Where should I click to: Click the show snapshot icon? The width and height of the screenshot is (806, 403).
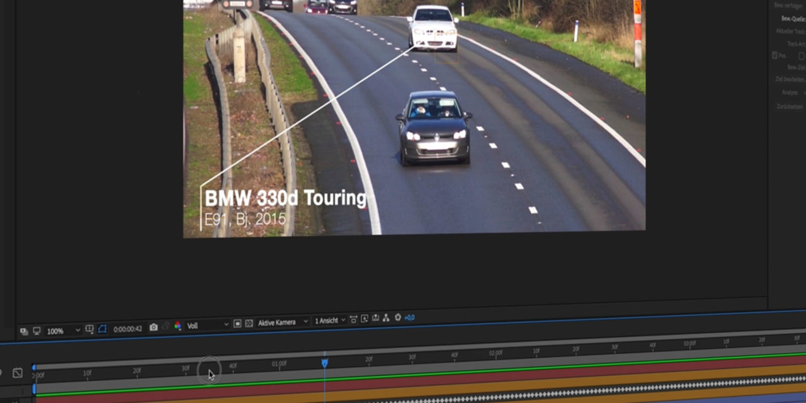pos(166,327)
